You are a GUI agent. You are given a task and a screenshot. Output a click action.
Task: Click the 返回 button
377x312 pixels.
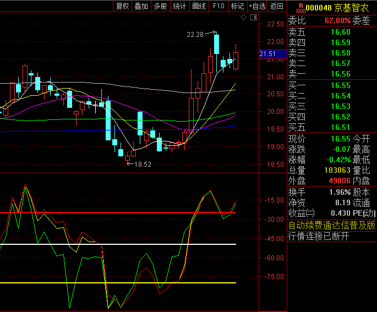(276, 6)
